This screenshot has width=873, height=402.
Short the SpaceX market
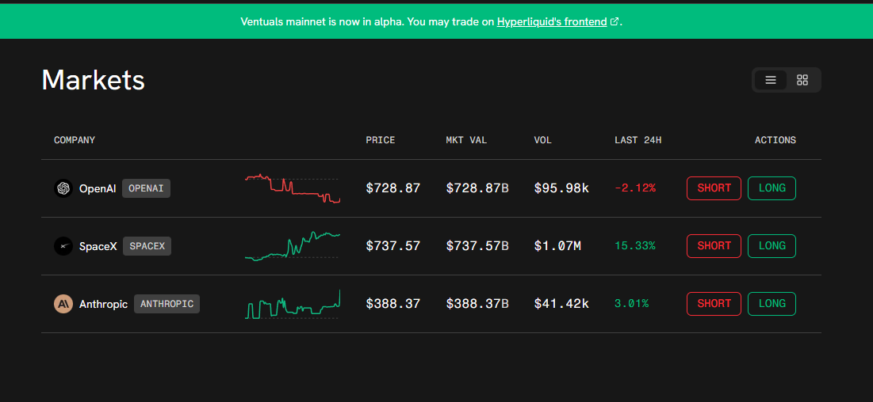(x=714, y=246)
